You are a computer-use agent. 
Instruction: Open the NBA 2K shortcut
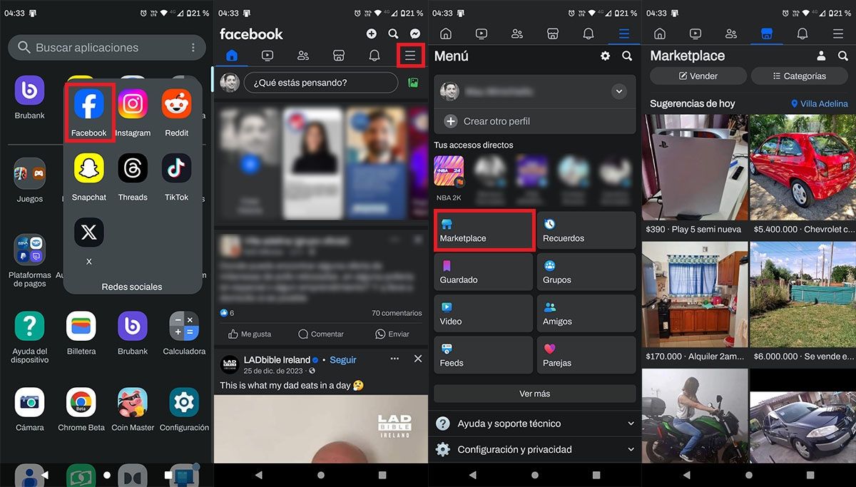click(x=449, y=179)
